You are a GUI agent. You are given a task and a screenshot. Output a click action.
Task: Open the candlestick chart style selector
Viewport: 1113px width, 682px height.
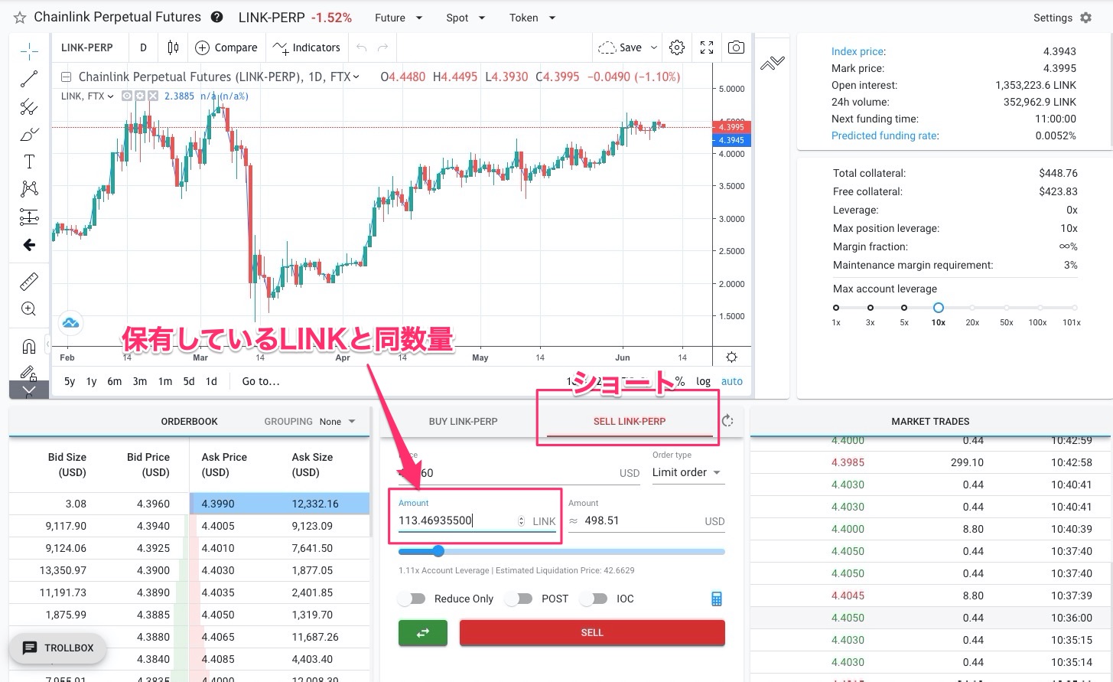[x=173, y=47]
